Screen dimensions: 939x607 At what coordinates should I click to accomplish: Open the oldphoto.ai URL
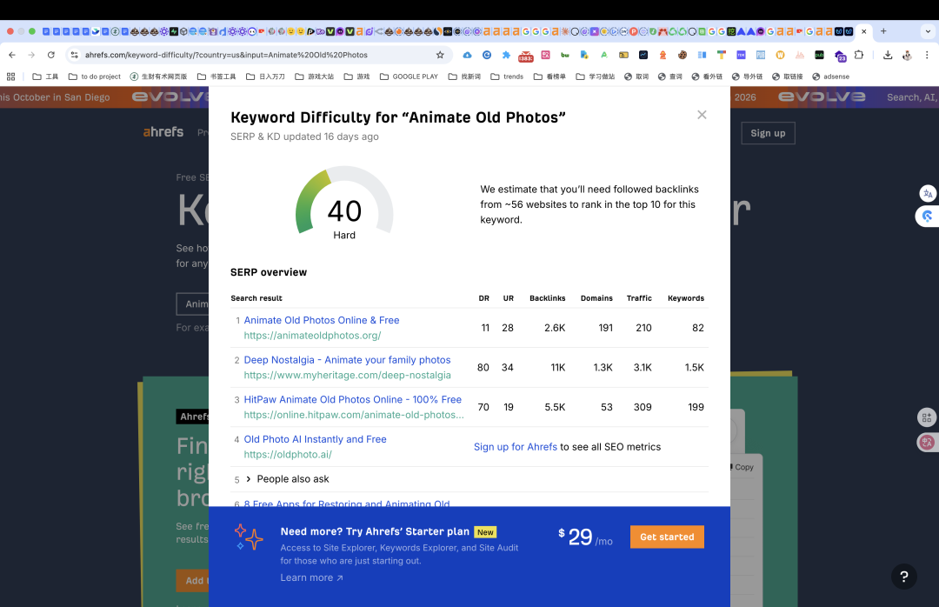pyautogui.click(x=288, y=454)
